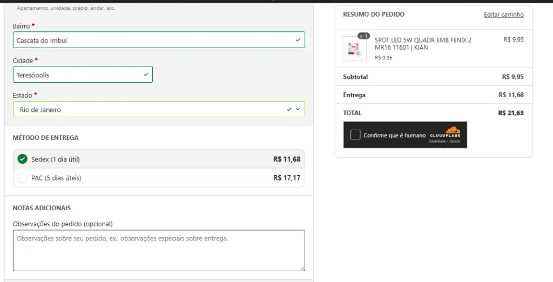Click the green checkmark in the Bairro field
The height and width of the screenshot is (282, 553).
[298, 40]
